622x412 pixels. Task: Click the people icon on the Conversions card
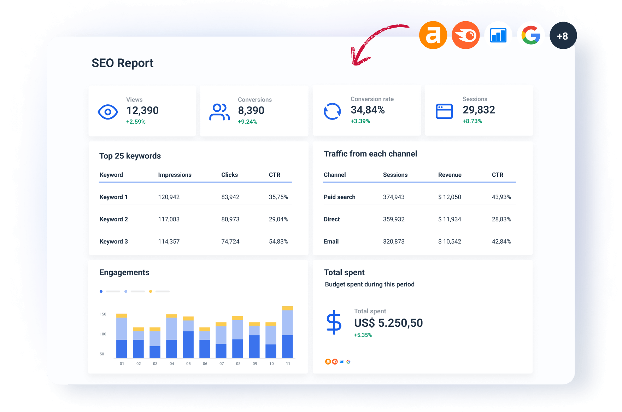click(219, 111)
